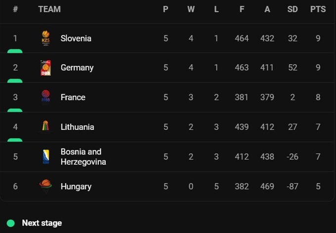Click the Hungary basketball logo

(45, 186)
